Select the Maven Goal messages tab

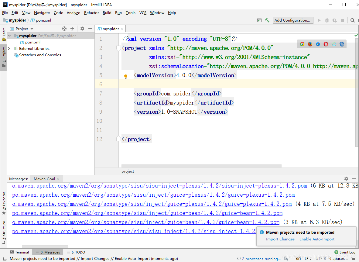[x=44, y=179]
